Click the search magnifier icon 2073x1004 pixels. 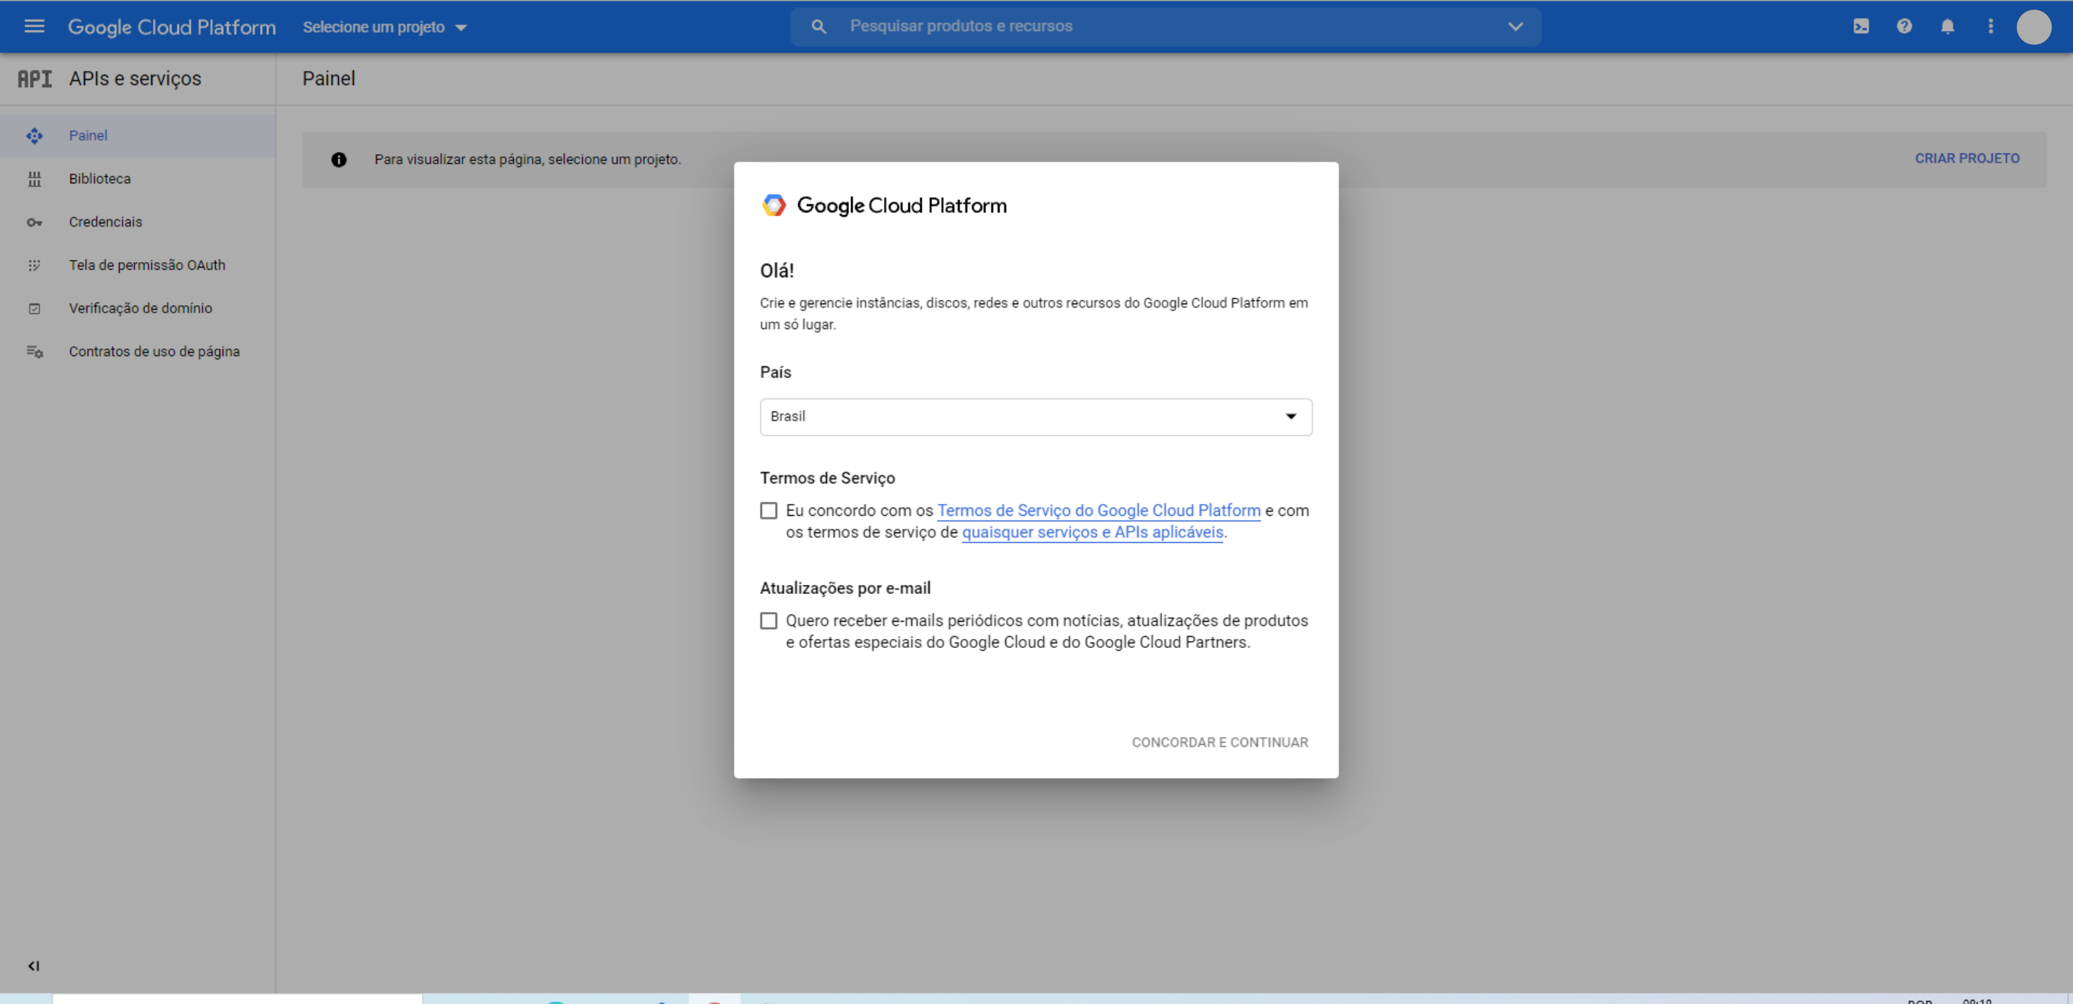pyautogui.click(x=819, y=26)
